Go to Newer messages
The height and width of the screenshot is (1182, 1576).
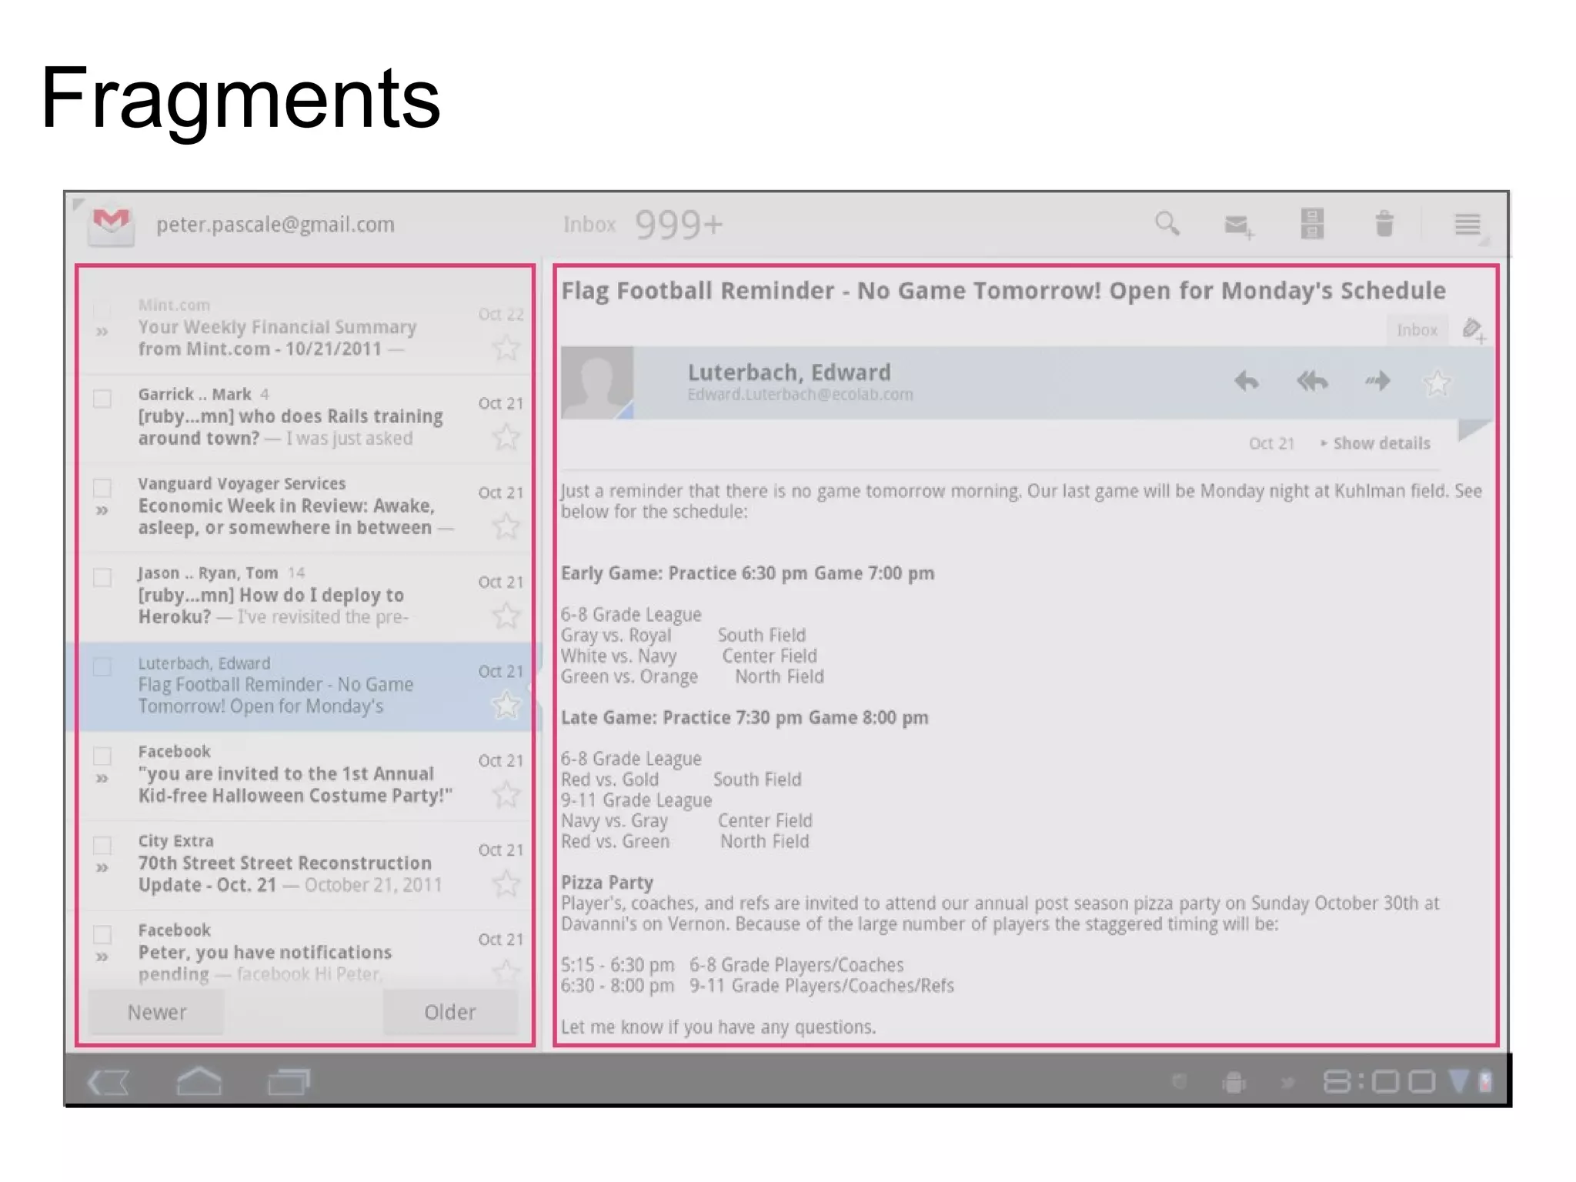click(x=157, y=1012)
